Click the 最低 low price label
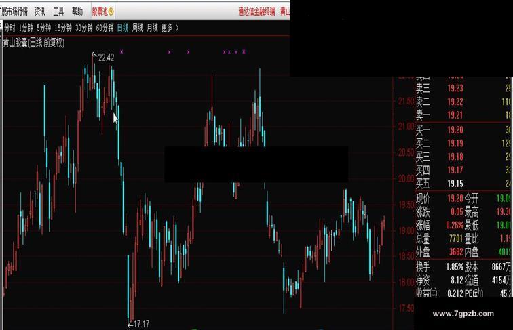The width and height of the screenshot is (513, 330). 472,225
